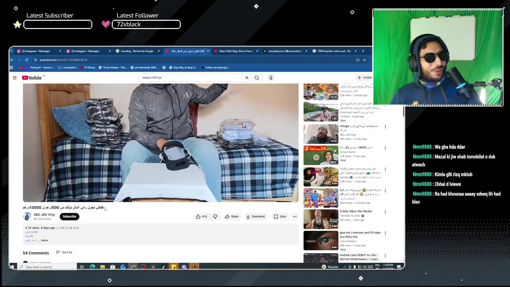Subscribe to ABU JAD Vlog
510x287 pixels.
click(69, 216)
